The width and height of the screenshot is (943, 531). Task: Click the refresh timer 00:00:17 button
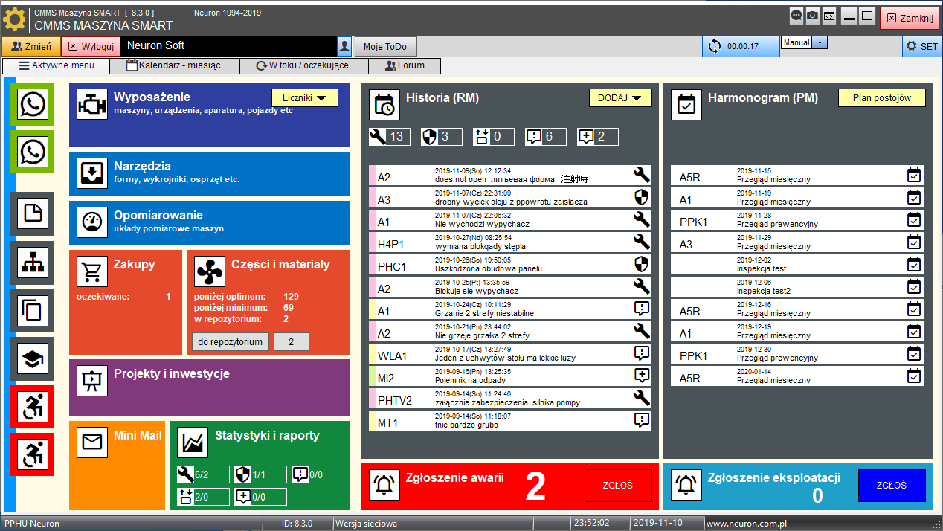[x=740, y=46]
